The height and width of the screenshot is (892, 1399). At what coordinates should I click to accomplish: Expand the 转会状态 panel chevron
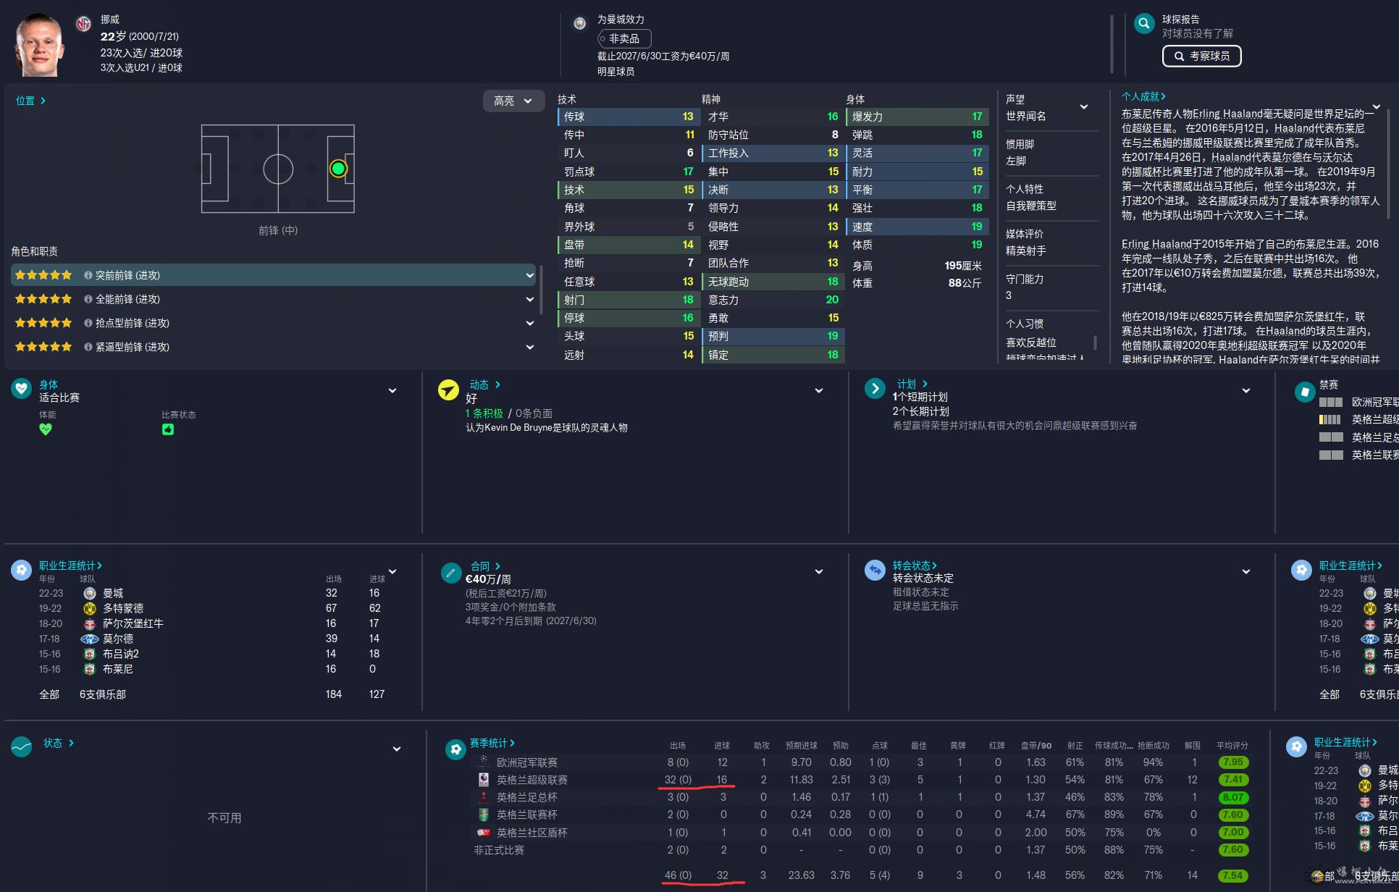click(x=1246, y=571)
